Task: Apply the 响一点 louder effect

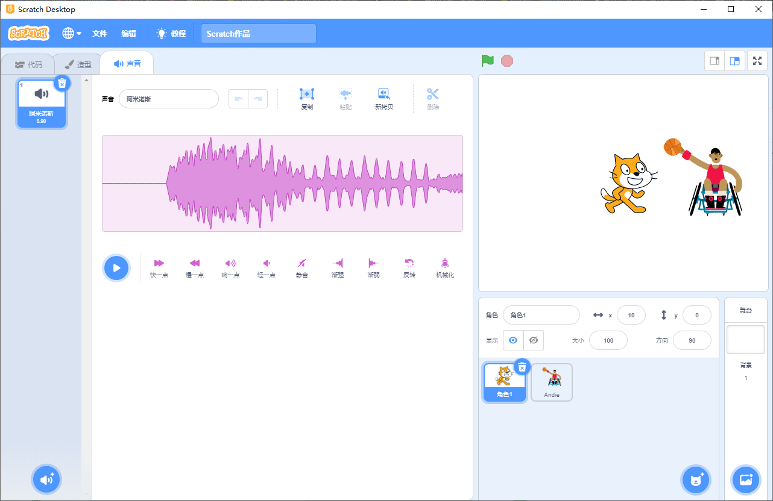Action: click(x=230, y=268)
